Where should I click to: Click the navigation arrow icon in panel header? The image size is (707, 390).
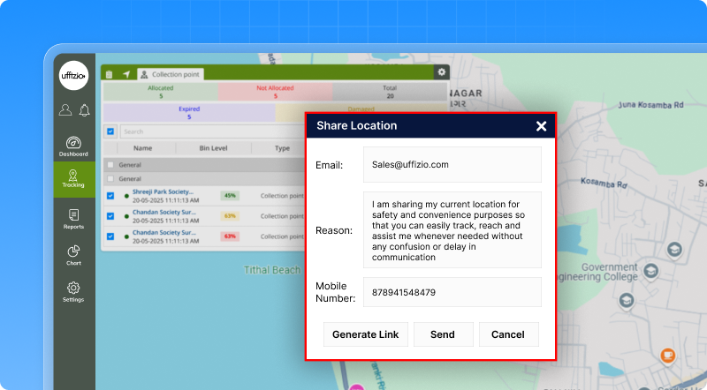click(x=125, y=75)
